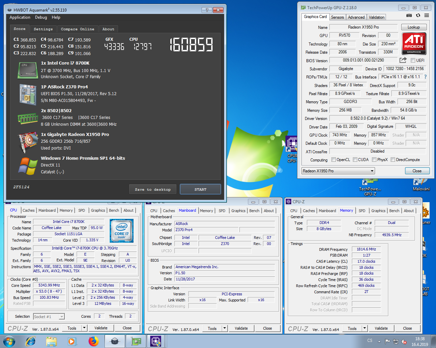Take a GPU-Z screenshot with camera icon
This screenshot has height=348, width=436.
tap(409, 15)
